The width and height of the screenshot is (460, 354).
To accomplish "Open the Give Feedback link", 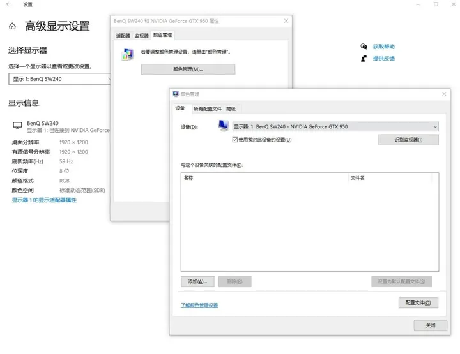I will (383, 59).
